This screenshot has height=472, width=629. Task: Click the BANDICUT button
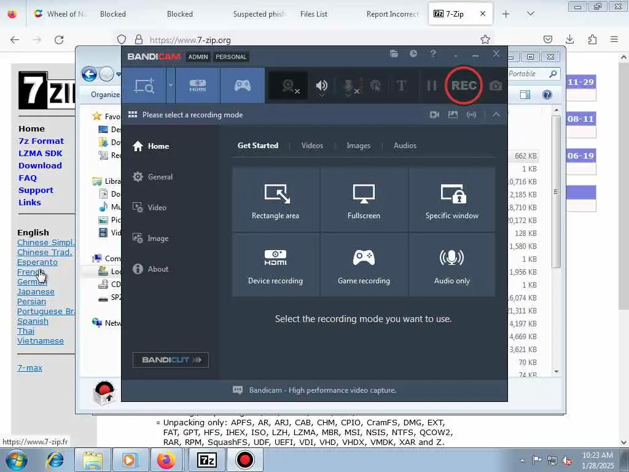[x=171, y=360]
